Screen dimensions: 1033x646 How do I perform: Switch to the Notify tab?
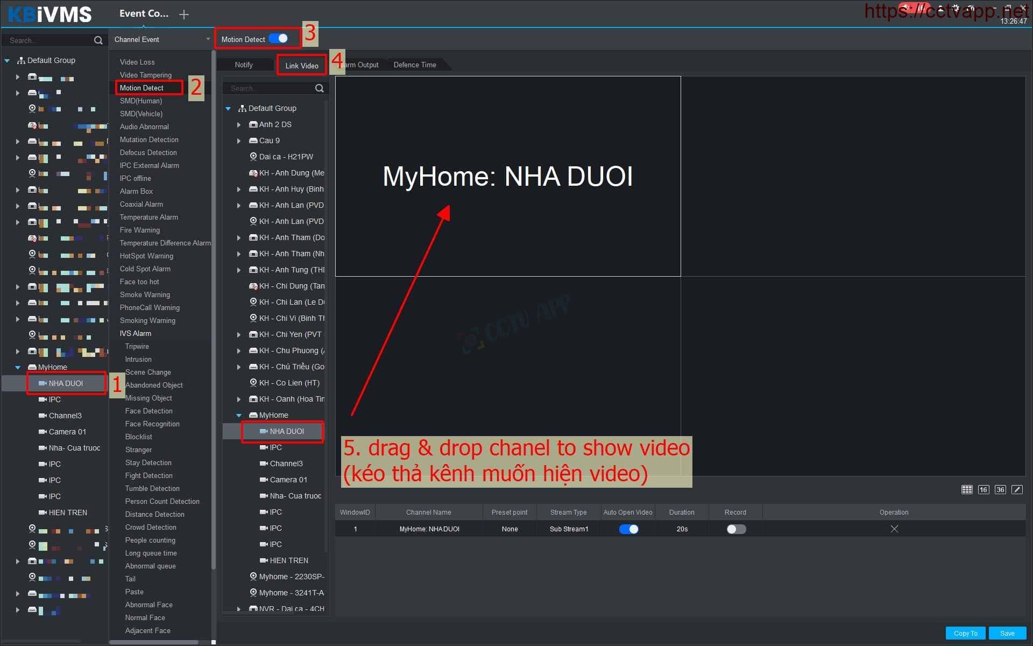244,65
